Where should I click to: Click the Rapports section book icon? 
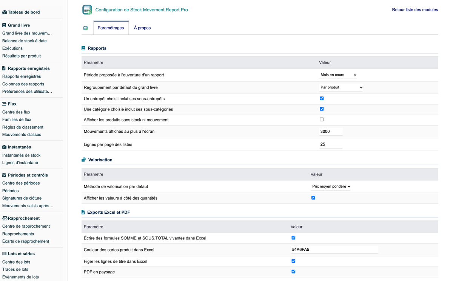pos(83,48)
